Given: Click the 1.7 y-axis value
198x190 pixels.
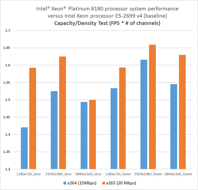Looking at the screenshot, I should (8, 30).
